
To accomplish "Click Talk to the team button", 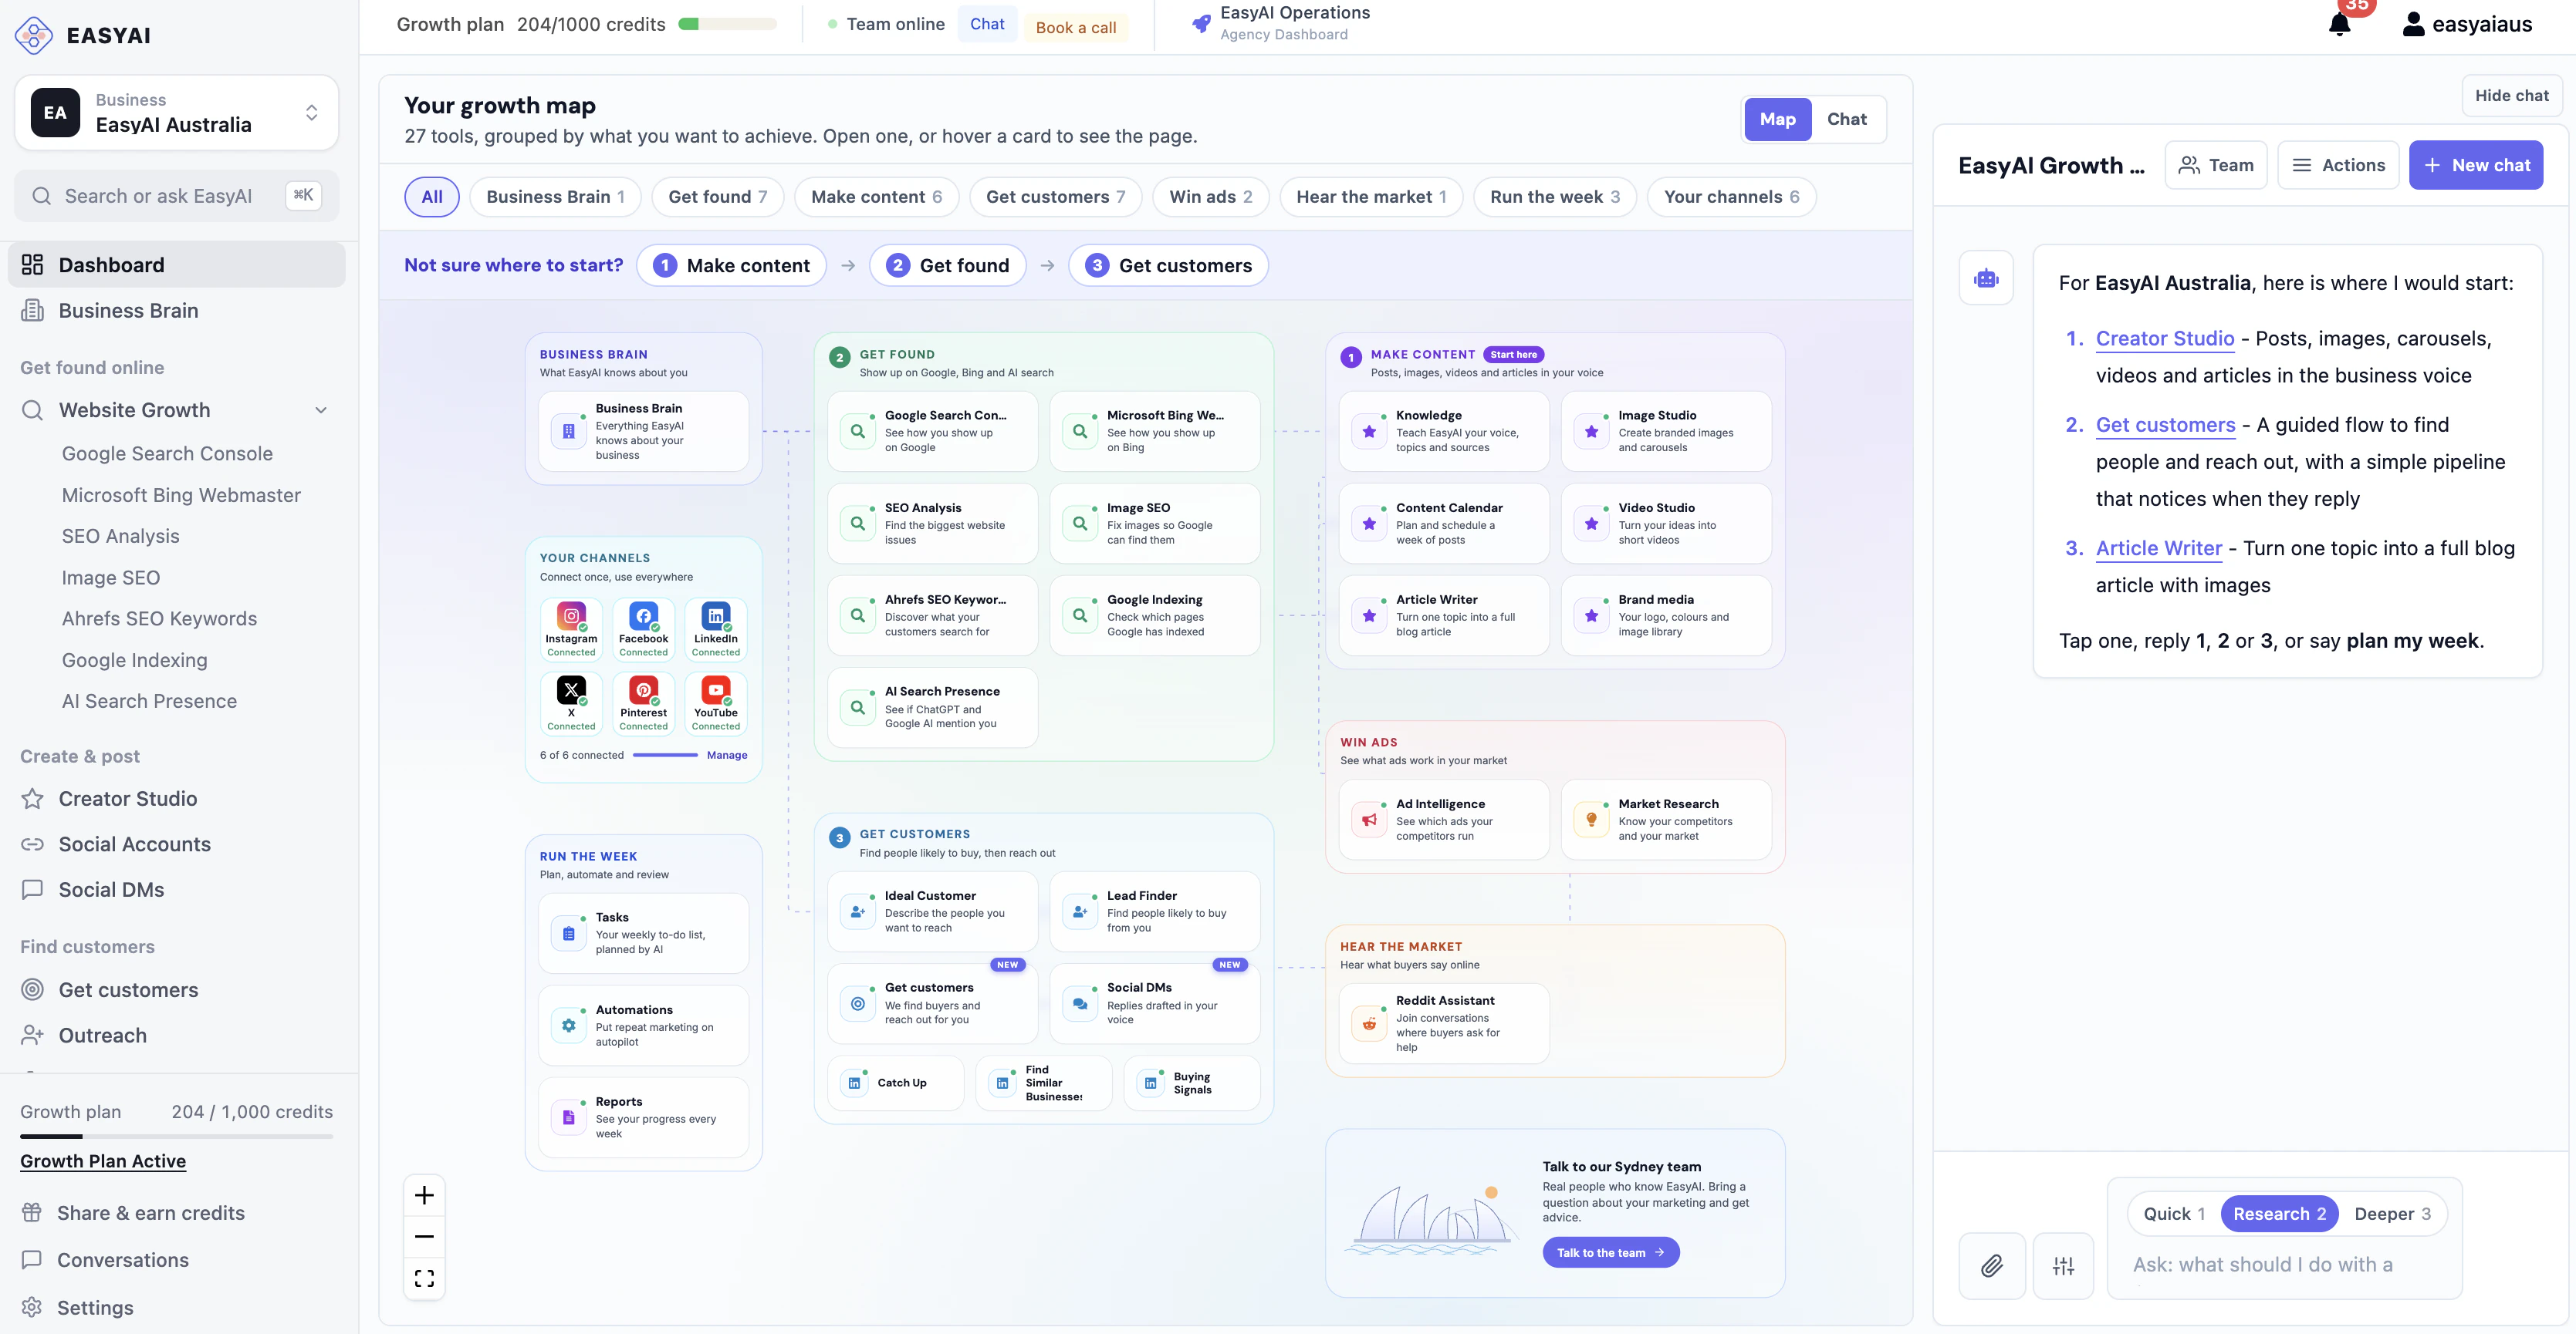I will coord(1610,1252).
